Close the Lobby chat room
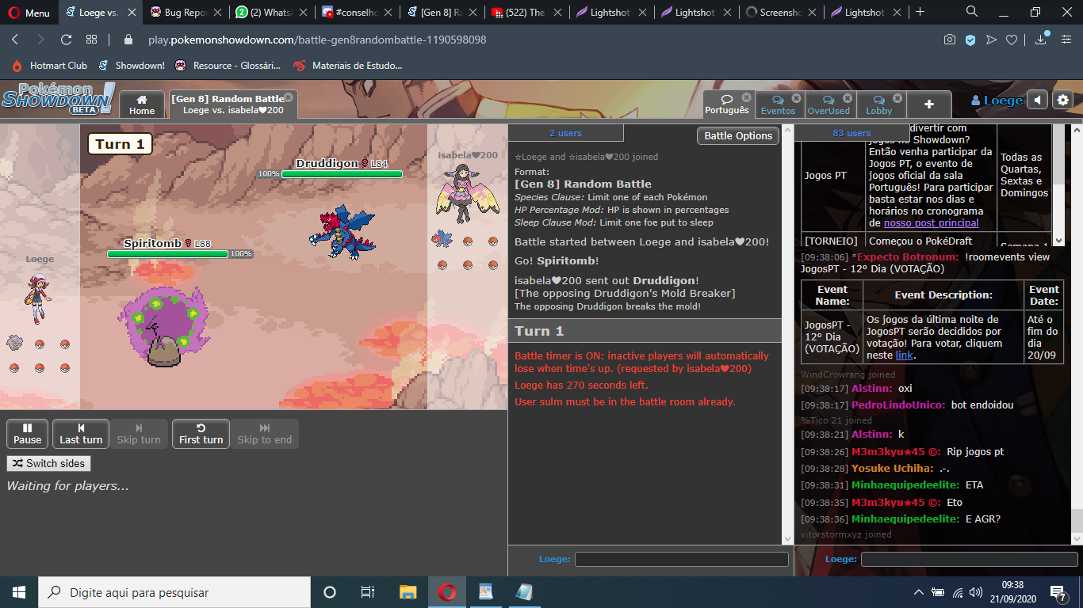Screen dimensions: 1083x608 click(897, 98)
